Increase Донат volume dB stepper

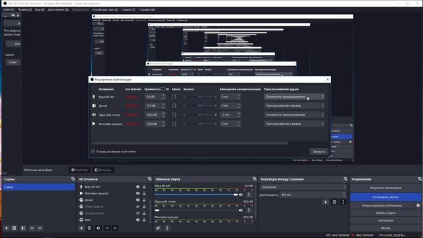(x=163, y=104)
